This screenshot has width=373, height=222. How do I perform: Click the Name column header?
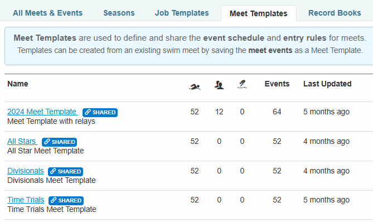click(x=18, y=84)
